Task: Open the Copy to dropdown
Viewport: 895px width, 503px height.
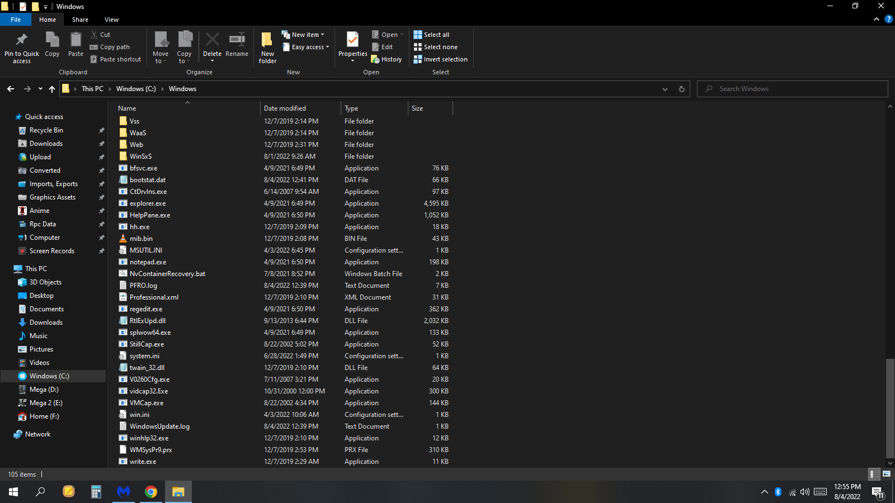Action: pos(184,48)
